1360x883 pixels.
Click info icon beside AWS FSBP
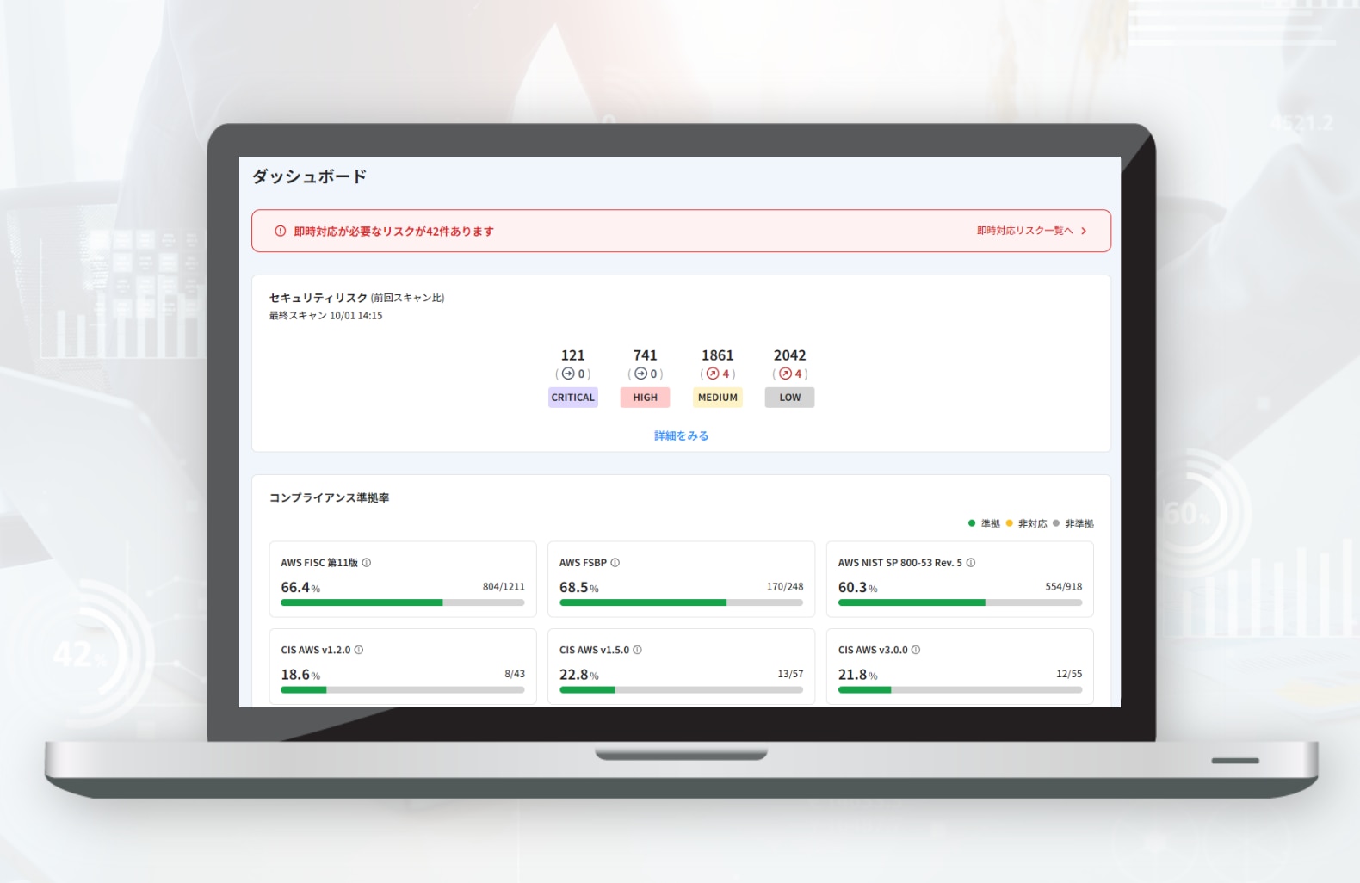click(615, 563)
